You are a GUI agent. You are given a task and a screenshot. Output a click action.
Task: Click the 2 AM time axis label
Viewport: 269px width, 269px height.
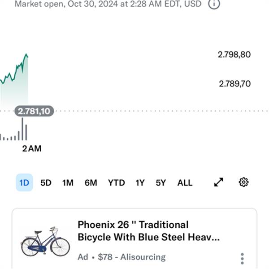(32, 148)
